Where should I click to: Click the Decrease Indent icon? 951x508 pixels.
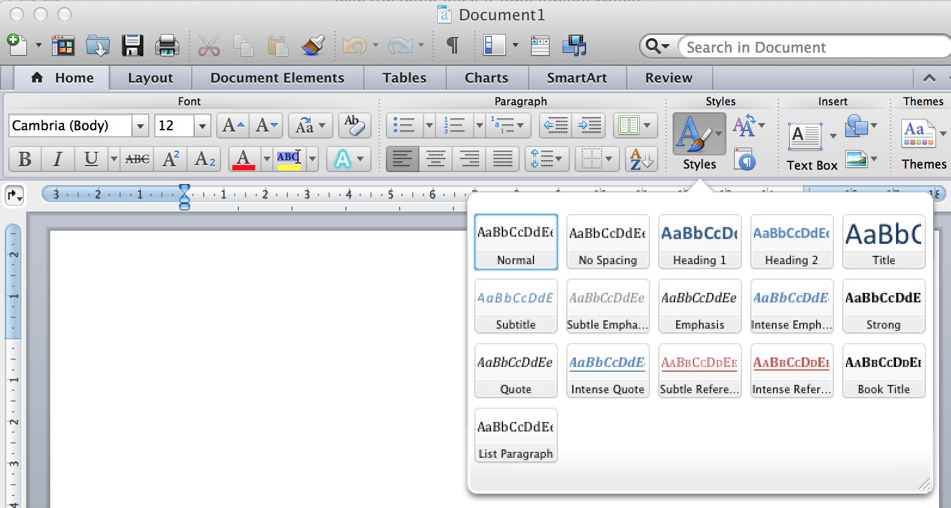[556, 126]
